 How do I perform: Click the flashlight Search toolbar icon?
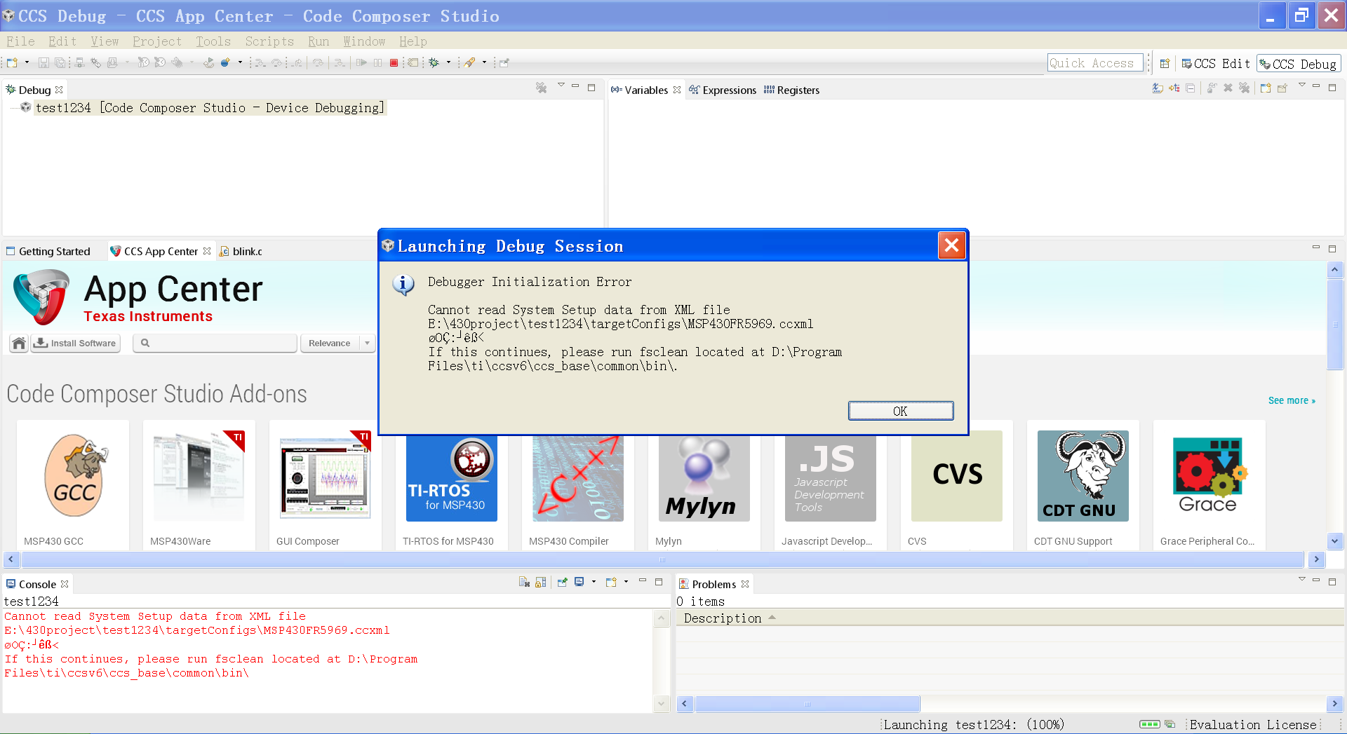(470, 62)
